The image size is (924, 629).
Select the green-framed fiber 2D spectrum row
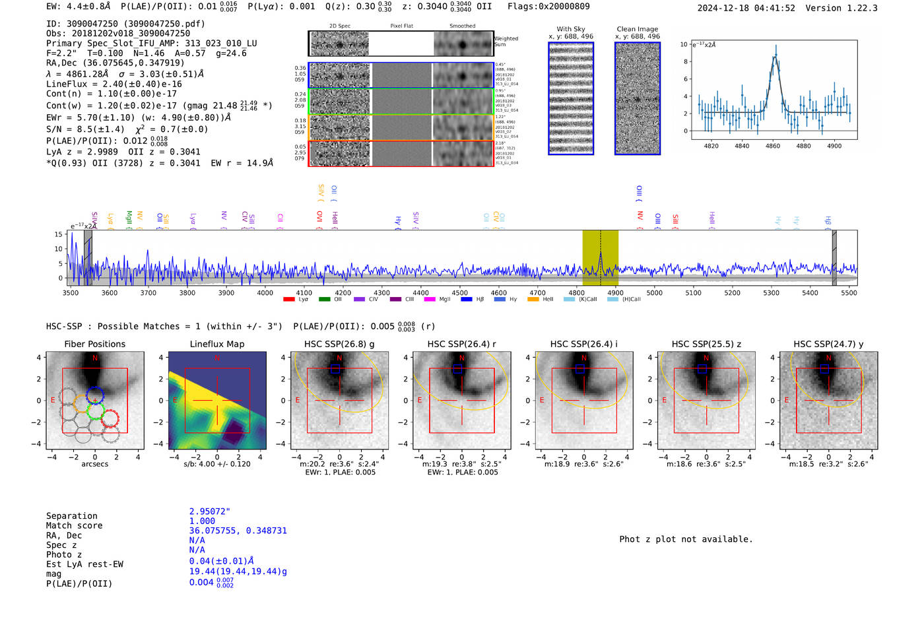401,101
